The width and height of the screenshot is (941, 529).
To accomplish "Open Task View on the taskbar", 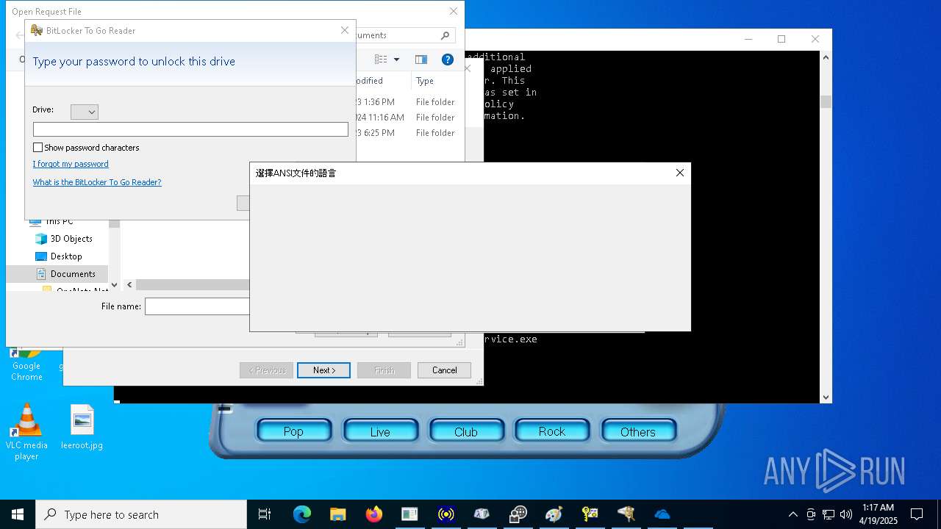I will click(265, 514).
